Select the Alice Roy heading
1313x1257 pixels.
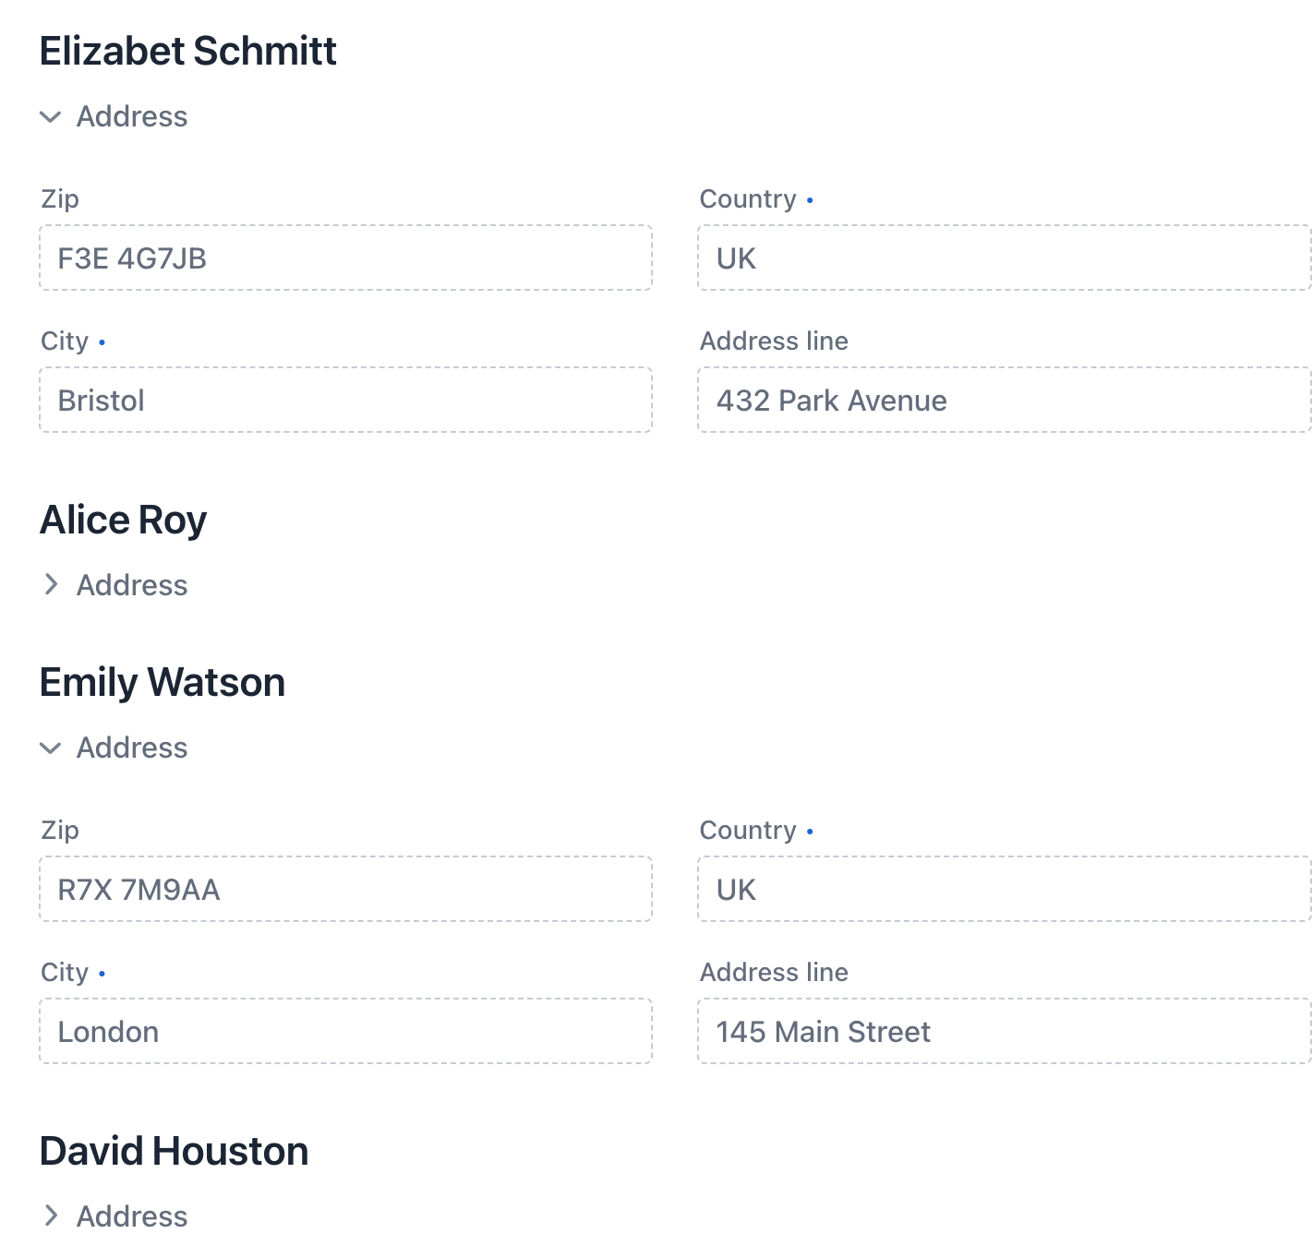click(124, 520)
